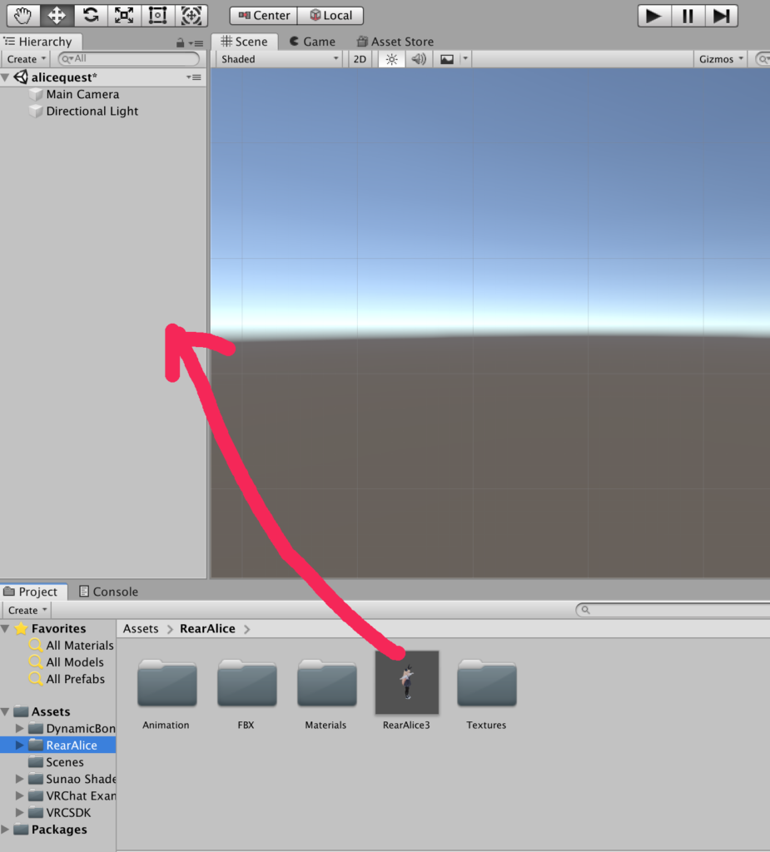Screen dimensions: 770x852
Task: Select the Scale tool
Action: pos(124,15)
